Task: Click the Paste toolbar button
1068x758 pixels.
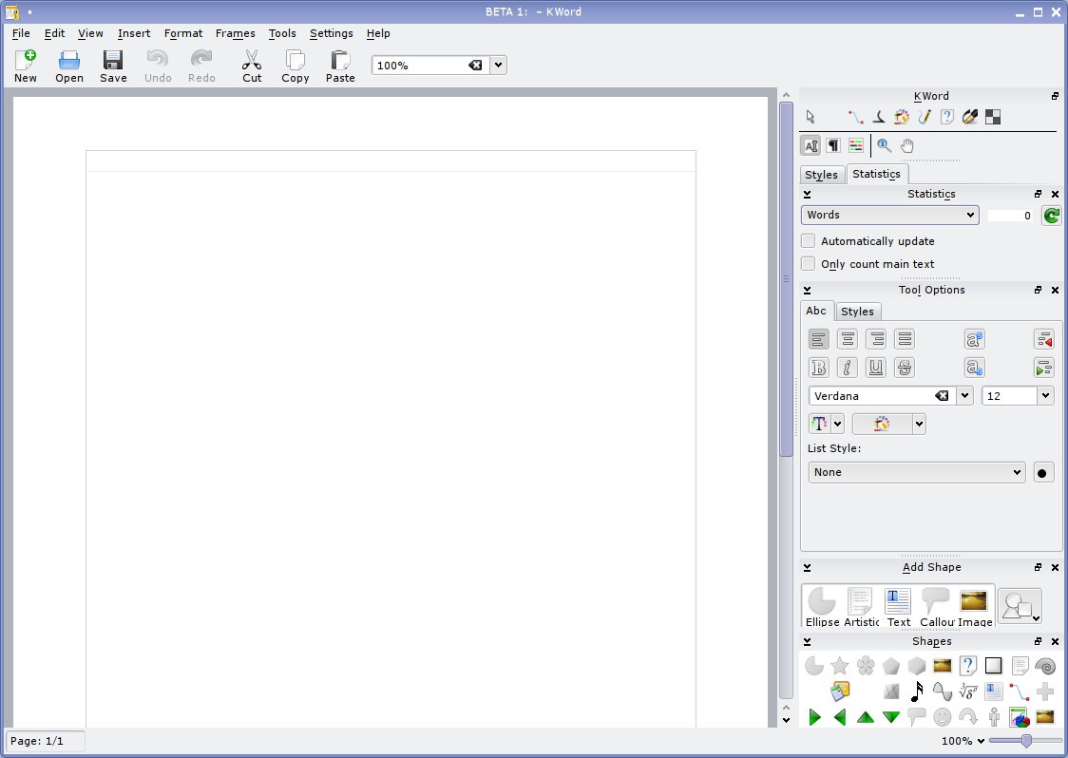Action: tap(340, 66)
